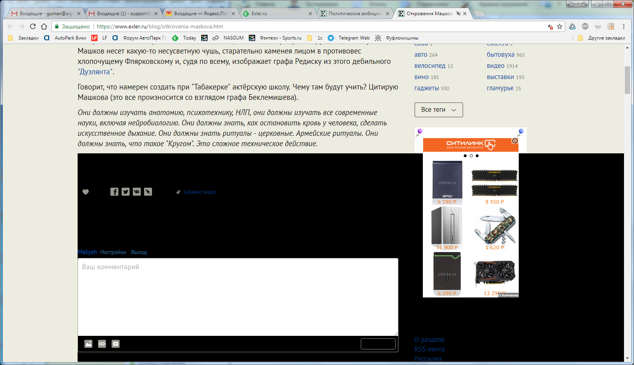Open the "Настройки" link
634x365 pixels.
pos(113,252)
